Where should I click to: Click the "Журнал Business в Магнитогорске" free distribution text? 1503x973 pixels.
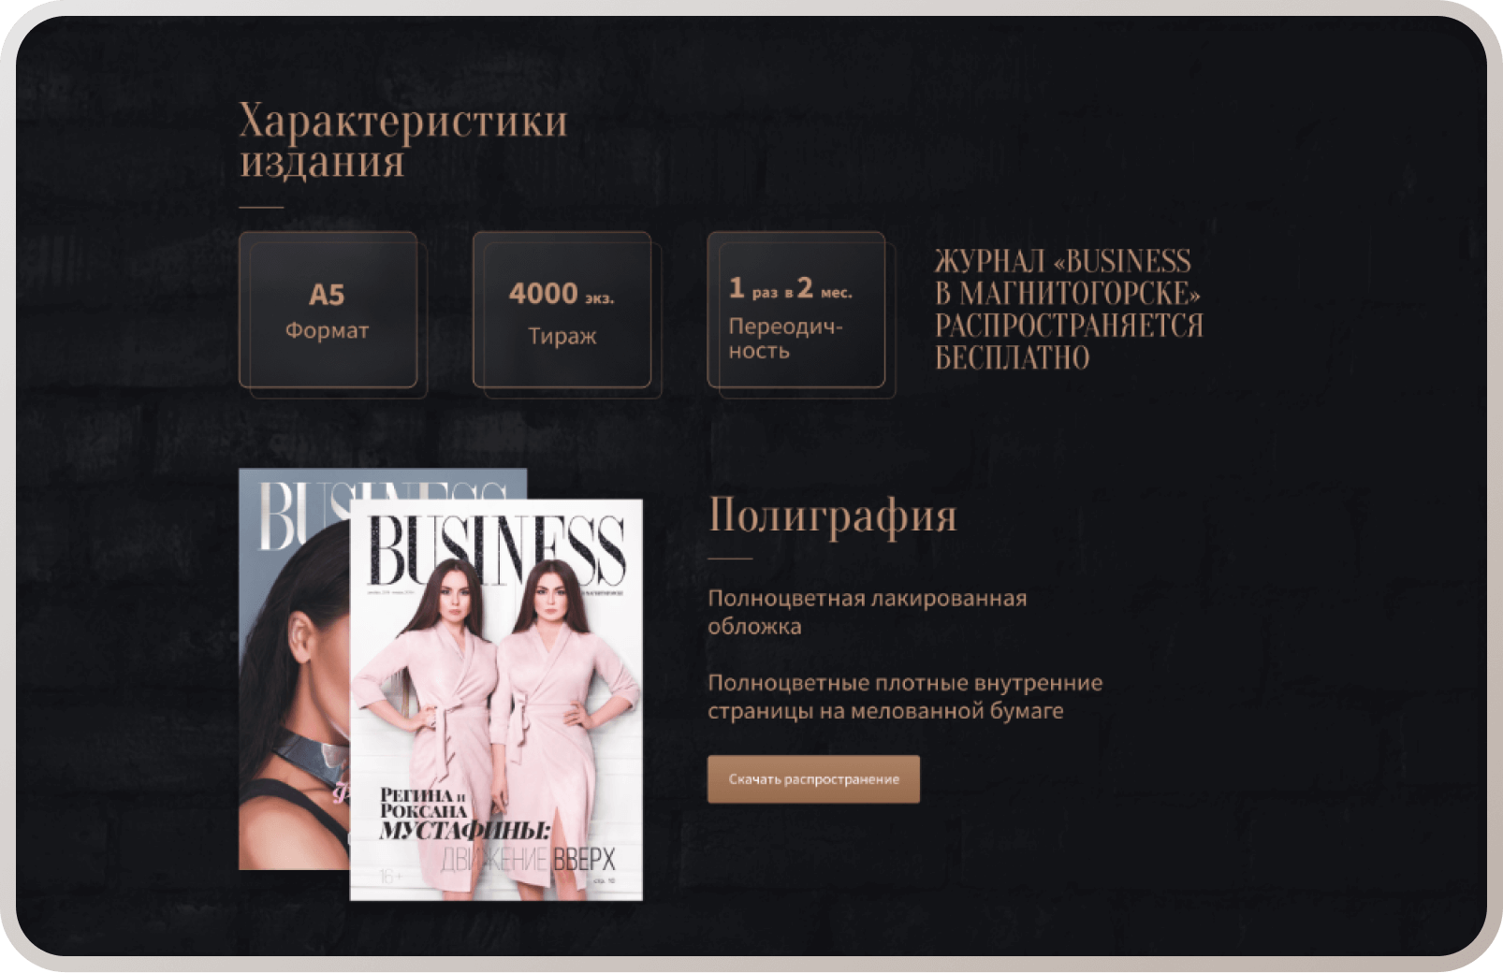pyautogui.click(x=1069, y=309)
